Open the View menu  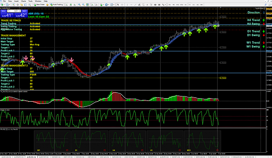10,1
